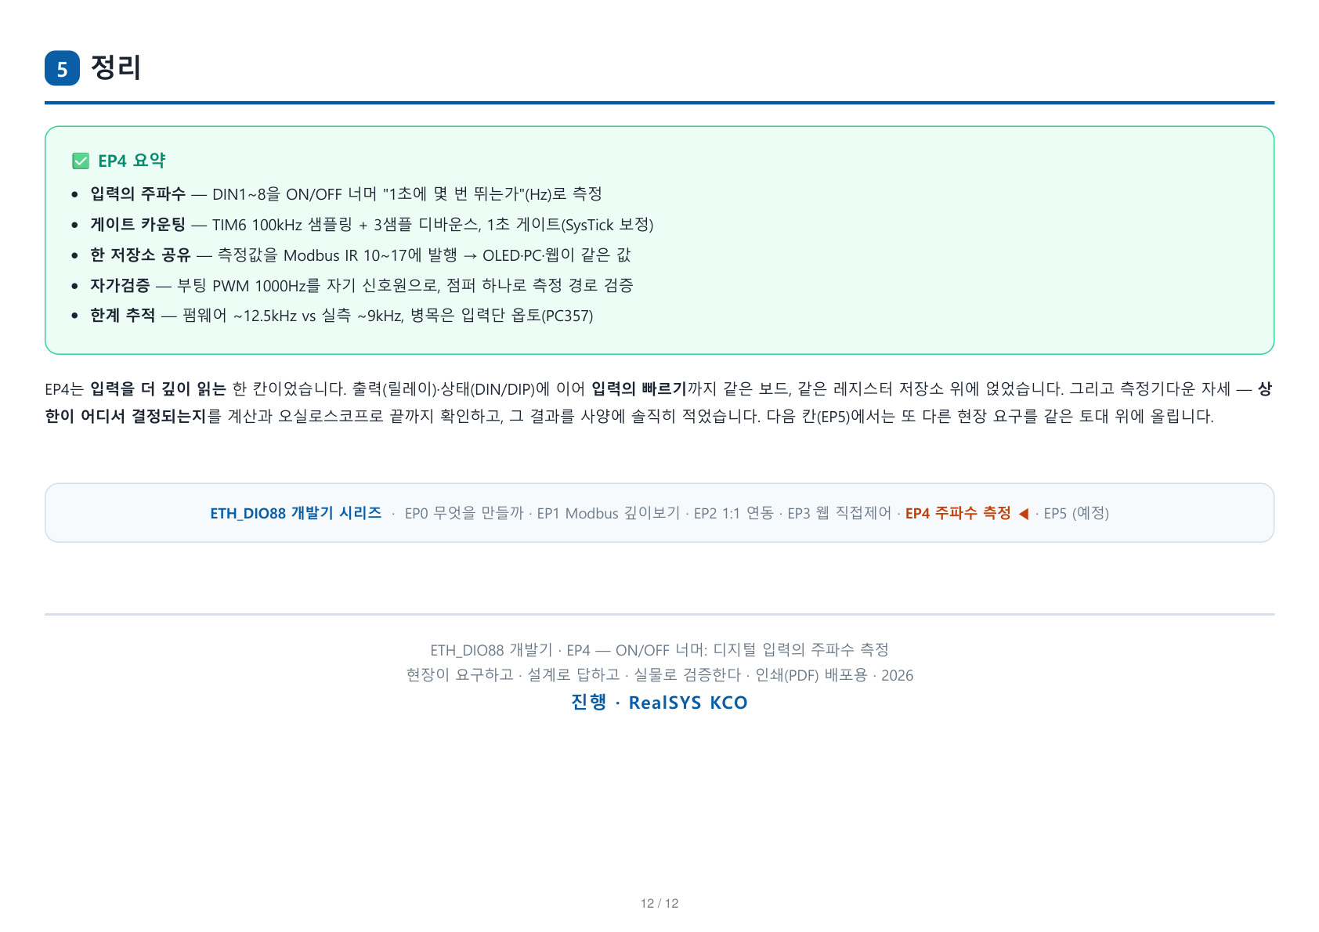The width and height of the screenshot is (1319, 932).
Task: Click the EP4 요약 box title
Action: click(132, 161)
